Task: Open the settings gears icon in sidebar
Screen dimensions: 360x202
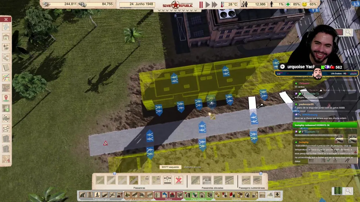Action: tap(6, 27)
